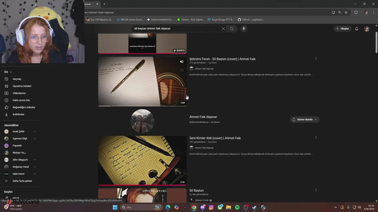Open the Şebnem Ferah - Sil Baştan (cover) title
Screen dimensions: 378x212
tap(222, 59)
